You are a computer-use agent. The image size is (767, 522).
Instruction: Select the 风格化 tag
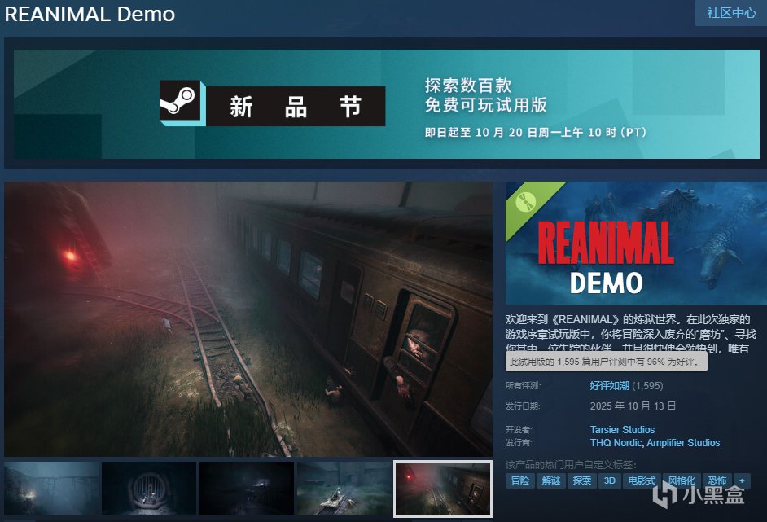682,480
